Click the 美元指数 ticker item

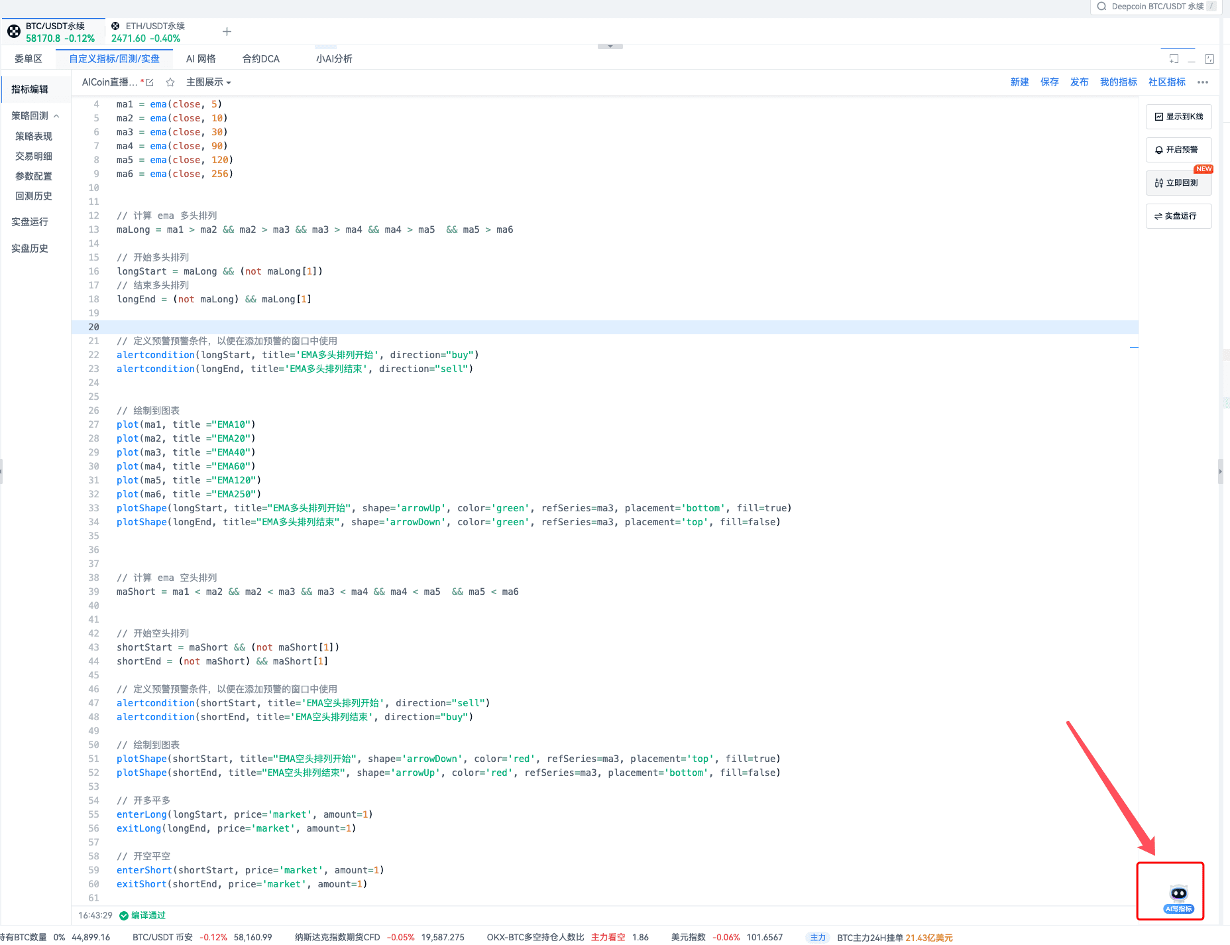(726, 937)
